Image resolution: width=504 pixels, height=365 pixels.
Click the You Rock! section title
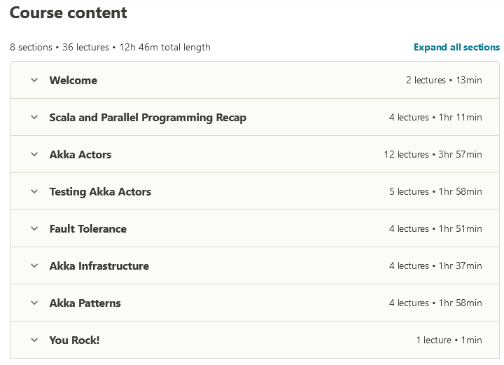74,340
